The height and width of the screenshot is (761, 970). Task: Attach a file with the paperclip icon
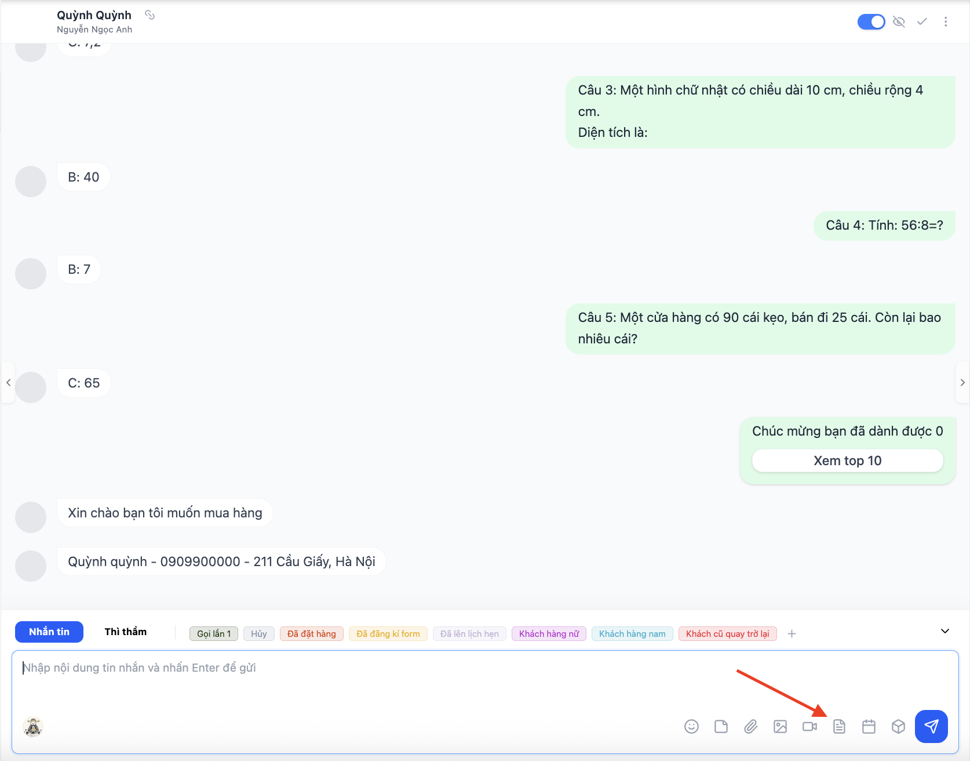click(x=750, y=726)
